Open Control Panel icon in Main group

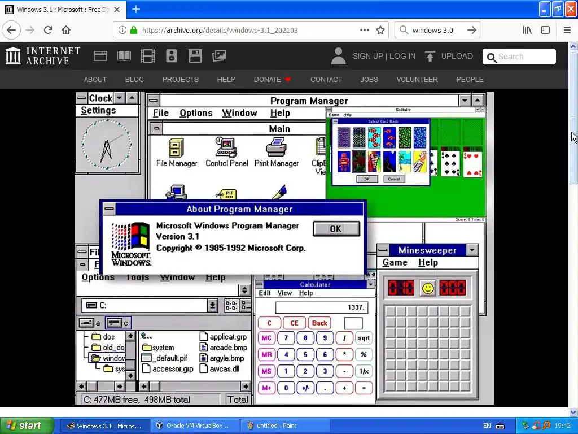(226, 153)
